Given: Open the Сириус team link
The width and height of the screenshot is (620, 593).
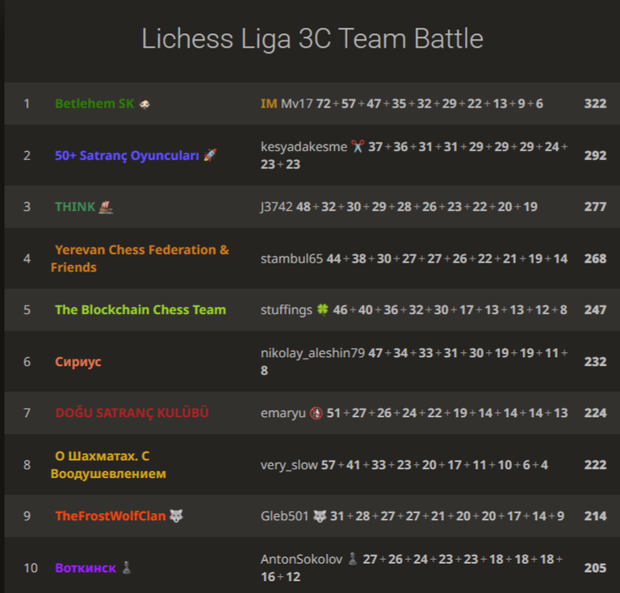Looking at the screenshot, I should pos(77,362).
